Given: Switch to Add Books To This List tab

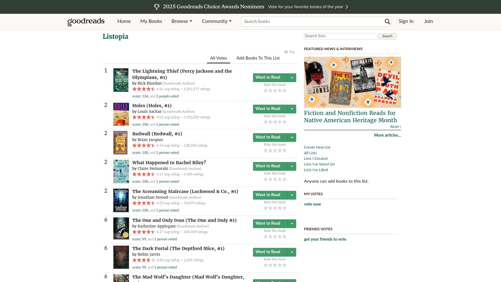Looking at the screenshot, I should click(x=258, y=58).
